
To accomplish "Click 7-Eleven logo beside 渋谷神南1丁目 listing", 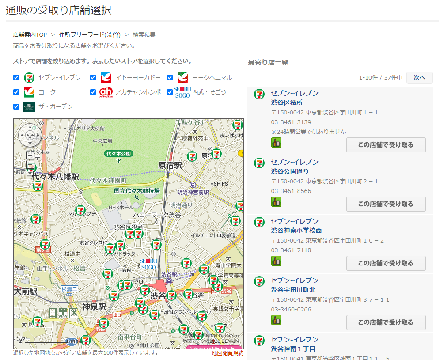I will [259, 341].
